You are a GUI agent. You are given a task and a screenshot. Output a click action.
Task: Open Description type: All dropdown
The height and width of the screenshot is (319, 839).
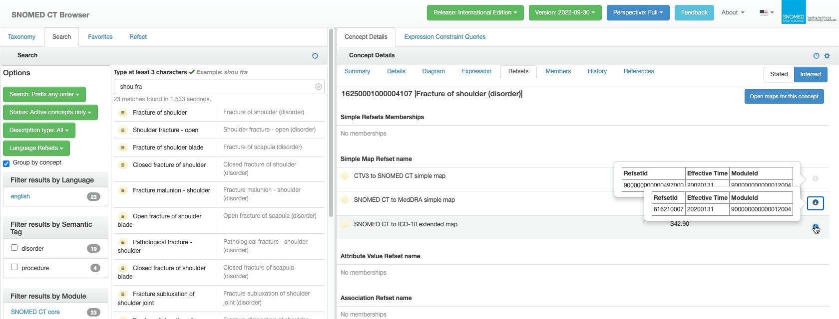(39, 130)
